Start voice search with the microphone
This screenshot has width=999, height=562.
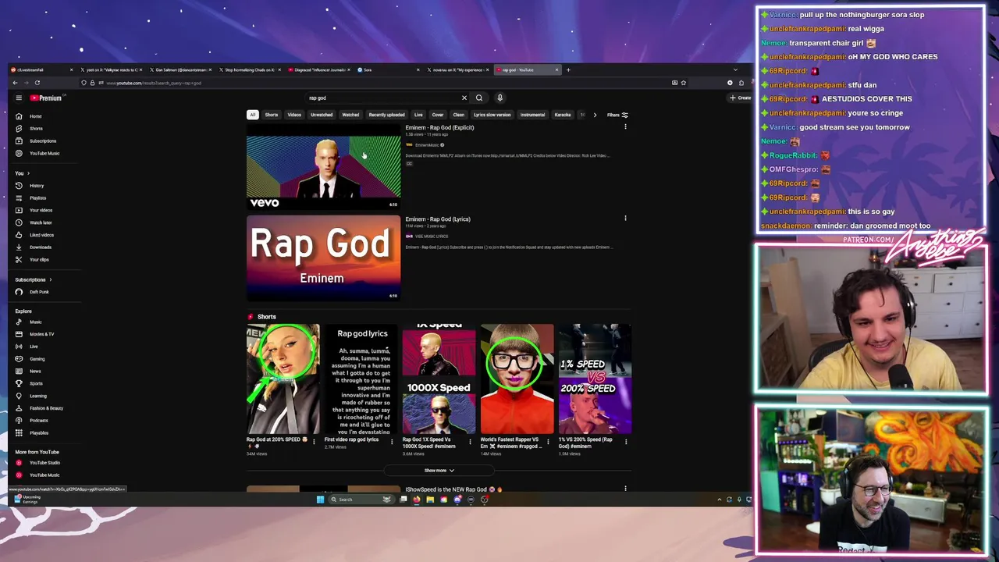[x=499, y=98]
